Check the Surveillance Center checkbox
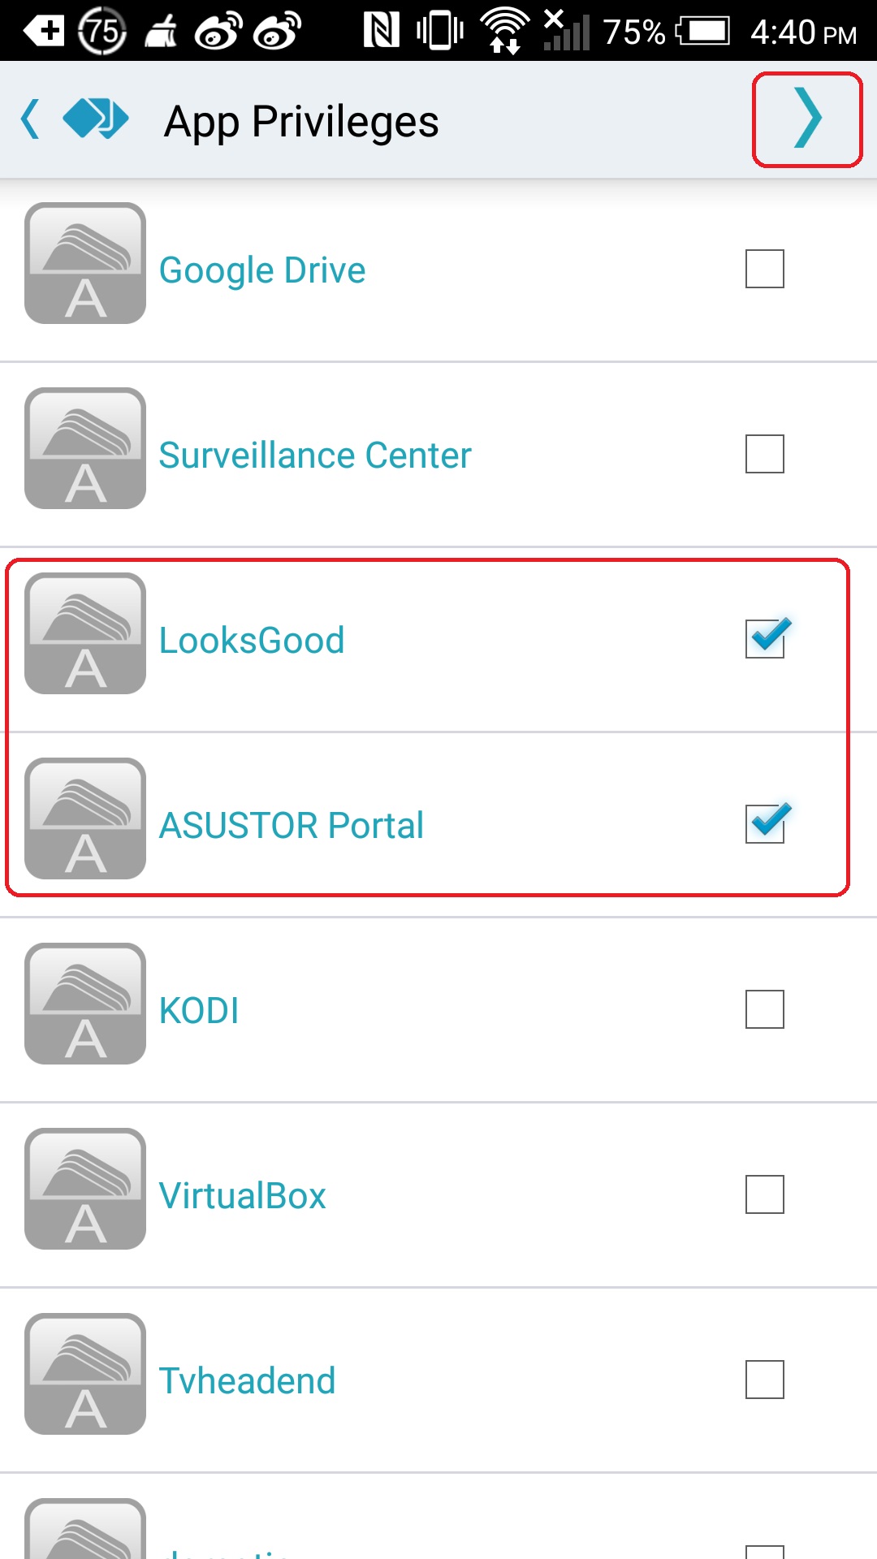Image resolution: width=877 pixels, height=1559 pixels. [x=765, y=454]
